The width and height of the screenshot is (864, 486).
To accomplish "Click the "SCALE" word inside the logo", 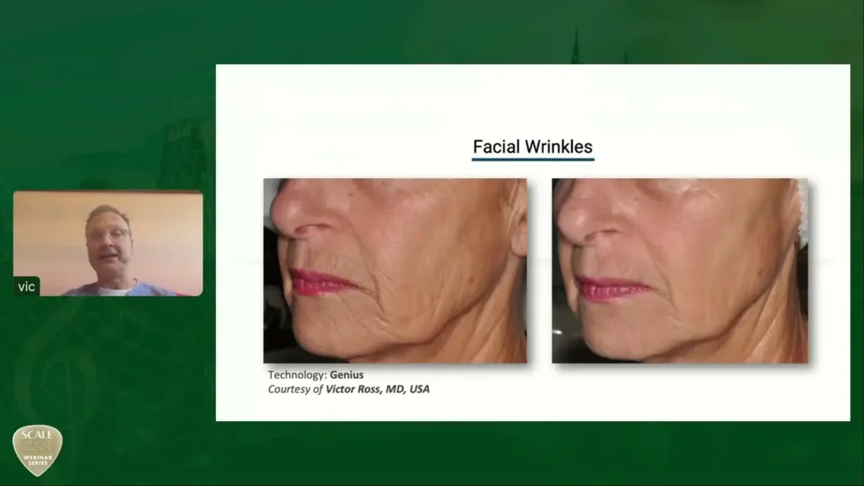I will point(37,435).
